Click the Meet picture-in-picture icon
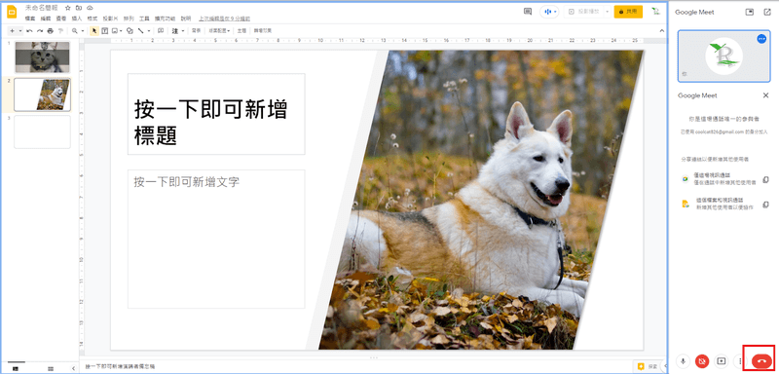Screen dimensions: 779x374 (x=750, y=12)
